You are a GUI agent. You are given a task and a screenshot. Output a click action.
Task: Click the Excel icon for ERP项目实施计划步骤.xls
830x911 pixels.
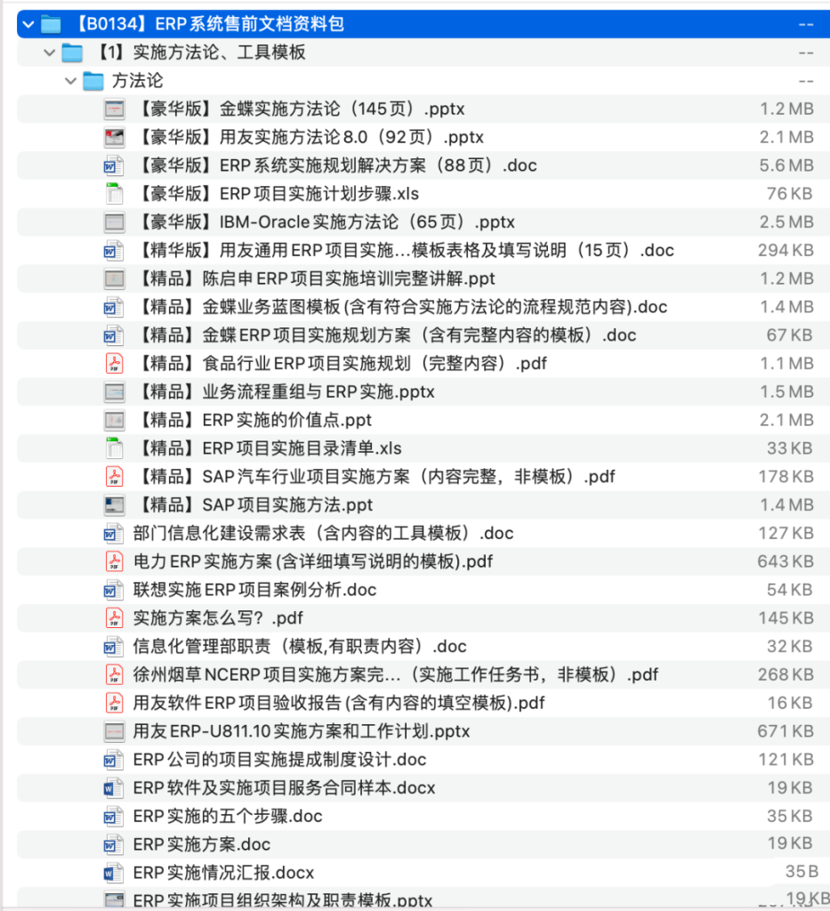[x=114, y=194]
